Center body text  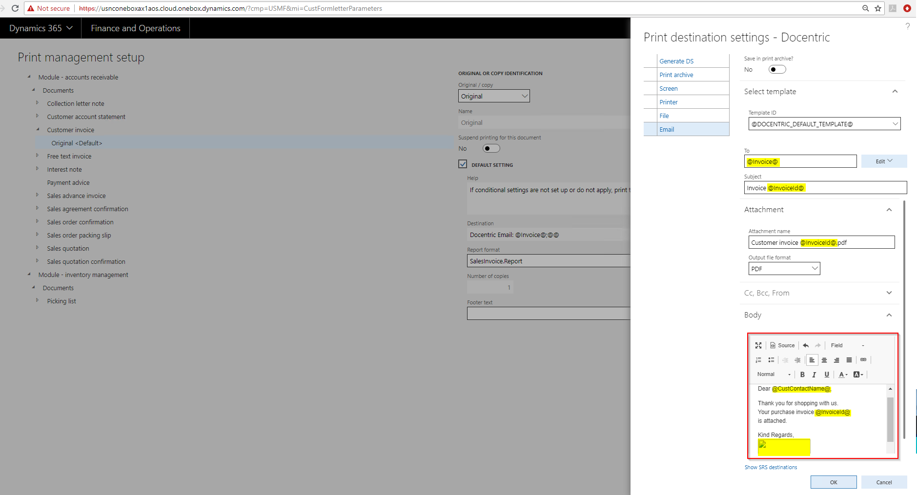[824, 360]
